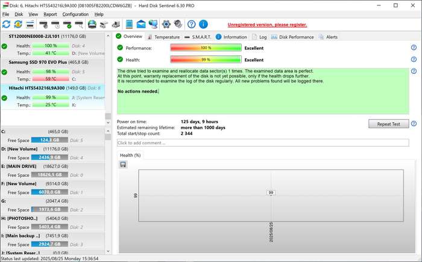Select the Samsung SSD 970 EVO Plus disk
Screen dimensions: 422x262
tap(52, 70)
